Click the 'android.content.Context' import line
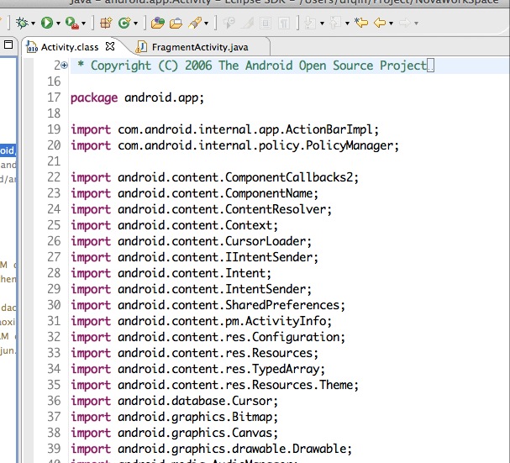The image size is (510, 463). (174, 225)
